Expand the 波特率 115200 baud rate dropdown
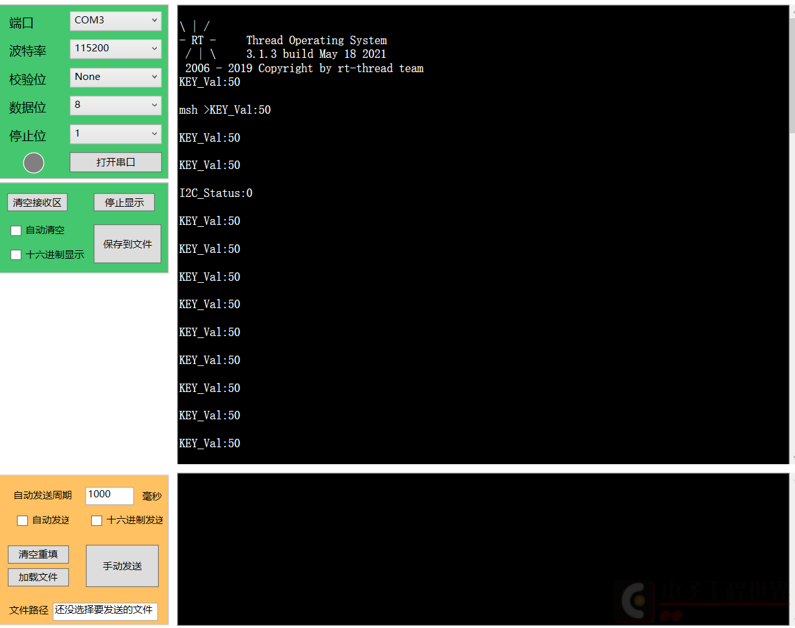Screen dimensions: 795x628 [x=116, y=49]
